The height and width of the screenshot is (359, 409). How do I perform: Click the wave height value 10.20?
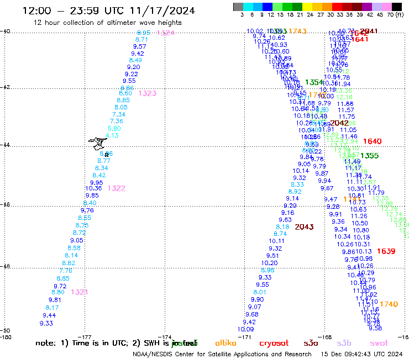[270, 263]
